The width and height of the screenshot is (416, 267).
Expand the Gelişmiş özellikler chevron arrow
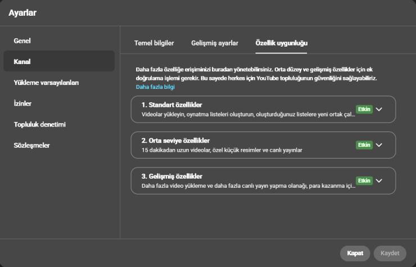pos(379,181)
